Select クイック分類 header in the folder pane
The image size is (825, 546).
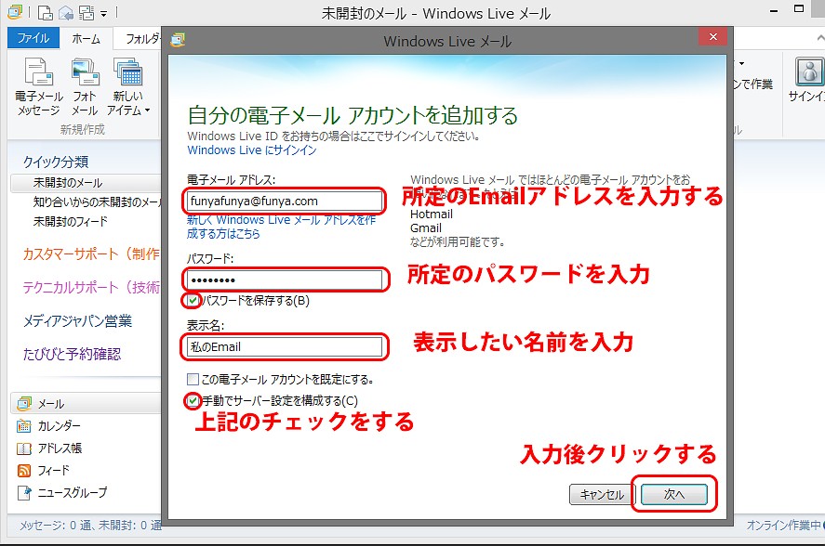(56, 162)
